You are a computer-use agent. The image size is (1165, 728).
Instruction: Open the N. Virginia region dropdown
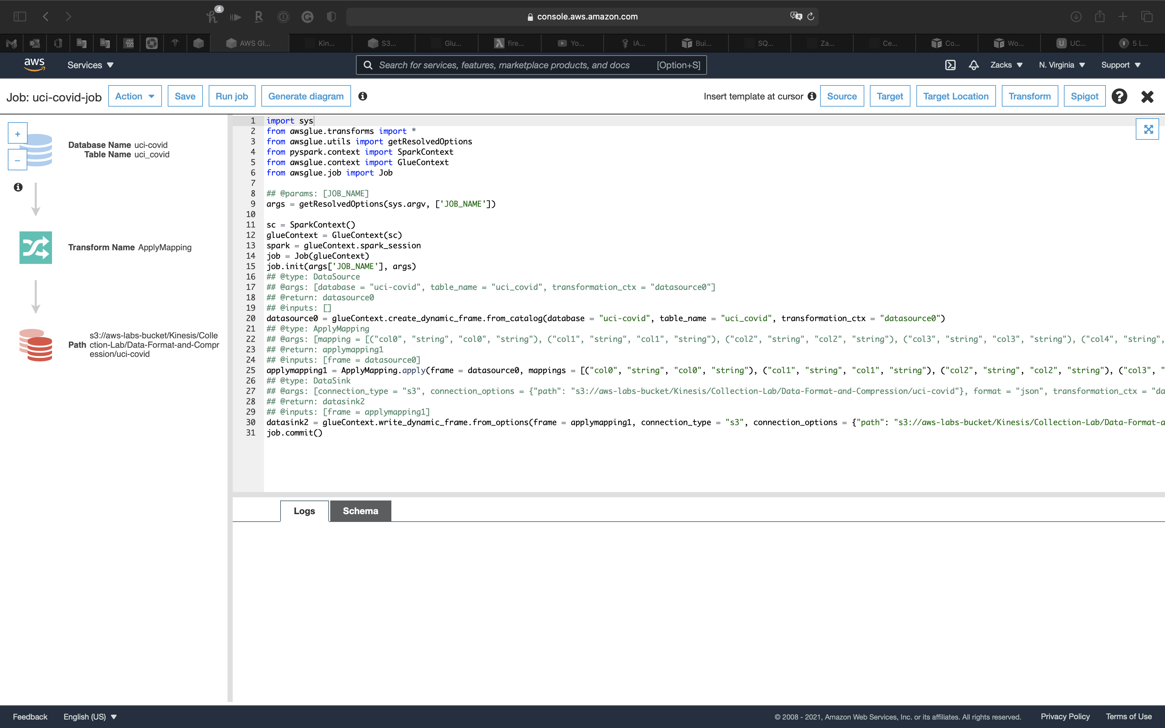[1062, 65]
